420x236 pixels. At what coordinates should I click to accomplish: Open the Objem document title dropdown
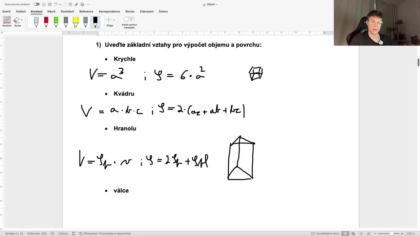pos(212,4)
